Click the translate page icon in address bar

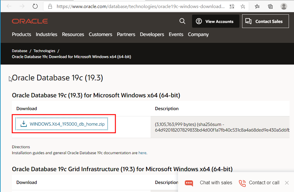232,7
